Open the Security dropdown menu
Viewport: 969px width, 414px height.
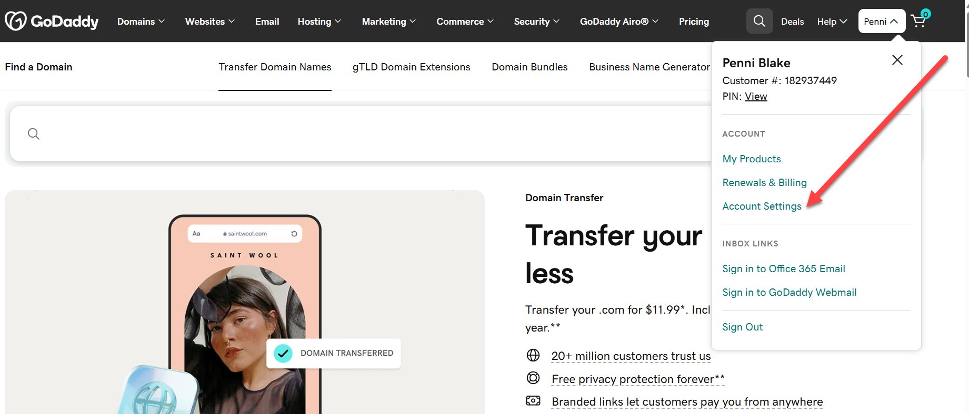click(x=537, y=22)
